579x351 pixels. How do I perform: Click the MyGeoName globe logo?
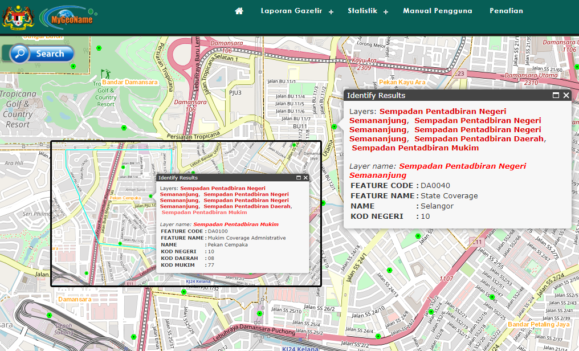(x=68, y=17)
